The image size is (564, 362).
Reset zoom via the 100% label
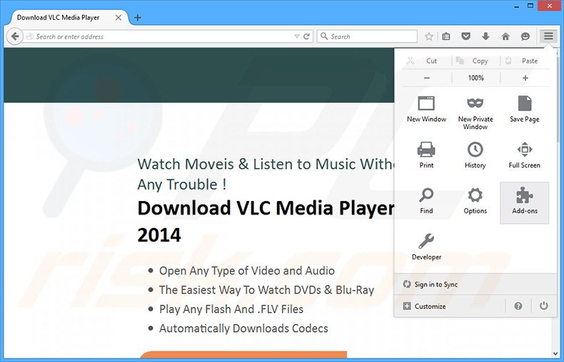[x=476, y=78]
